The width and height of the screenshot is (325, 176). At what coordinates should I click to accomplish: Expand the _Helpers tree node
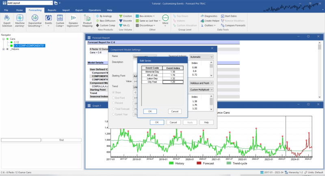click(x=4, y=49)
